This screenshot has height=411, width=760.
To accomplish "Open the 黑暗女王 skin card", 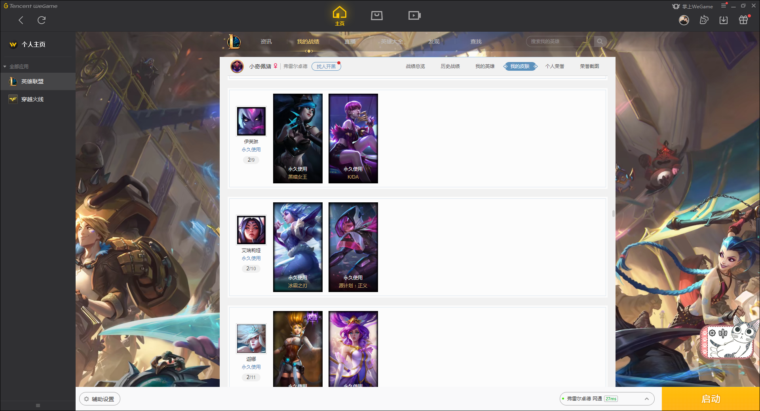I will click(298, 138).
